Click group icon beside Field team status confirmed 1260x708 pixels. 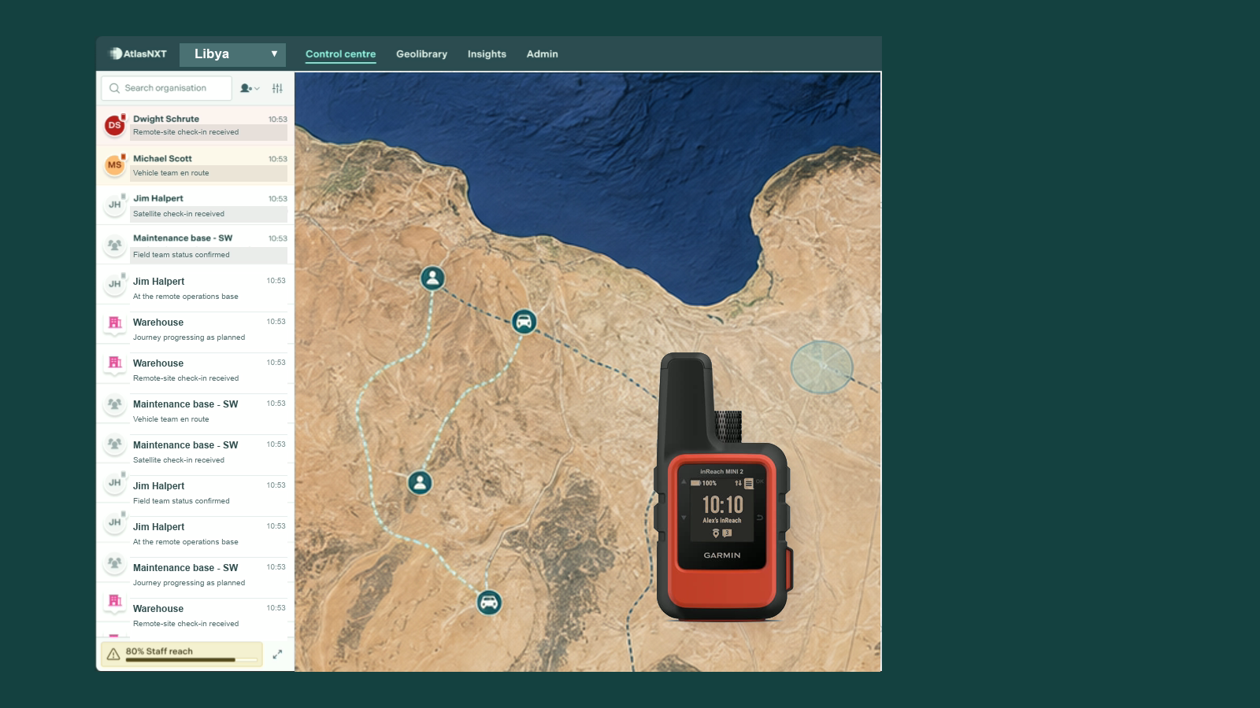coord(115,245)
